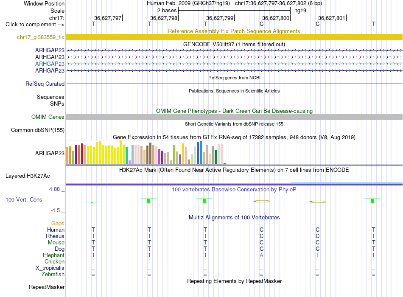This screenshot has width=403, height=297.
Task: Click the Elephant 'A' mismatch base
Action: pyautogui.click(x=261, y=255)
